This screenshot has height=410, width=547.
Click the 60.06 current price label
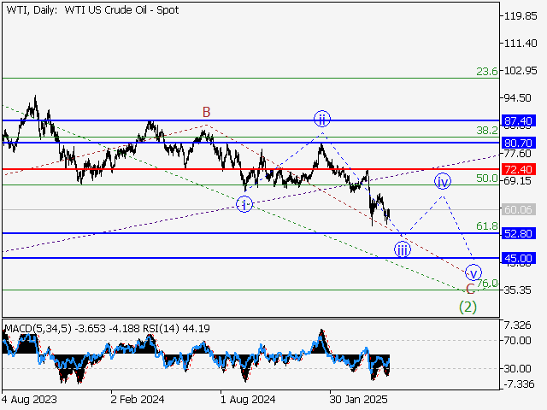click(x=519, y=209)
